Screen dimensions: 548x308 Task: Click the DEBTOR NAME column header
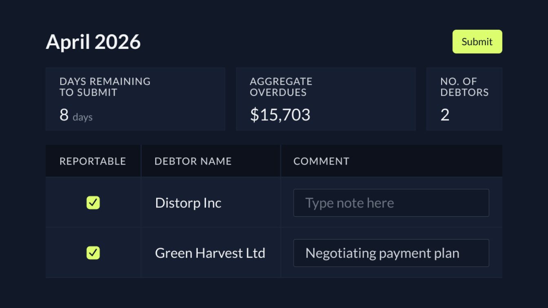coord(192,161)
